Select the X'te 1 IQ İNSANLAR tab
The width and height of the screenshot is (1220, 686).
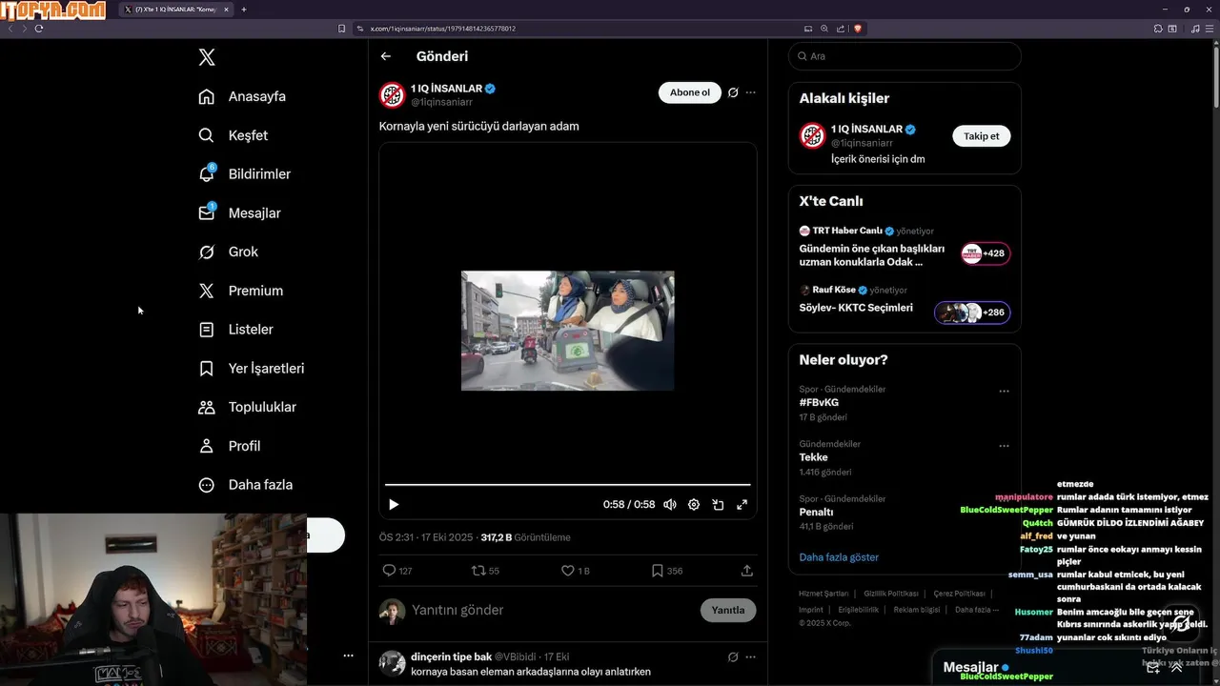pyautogui.click(x=176, y=10)
